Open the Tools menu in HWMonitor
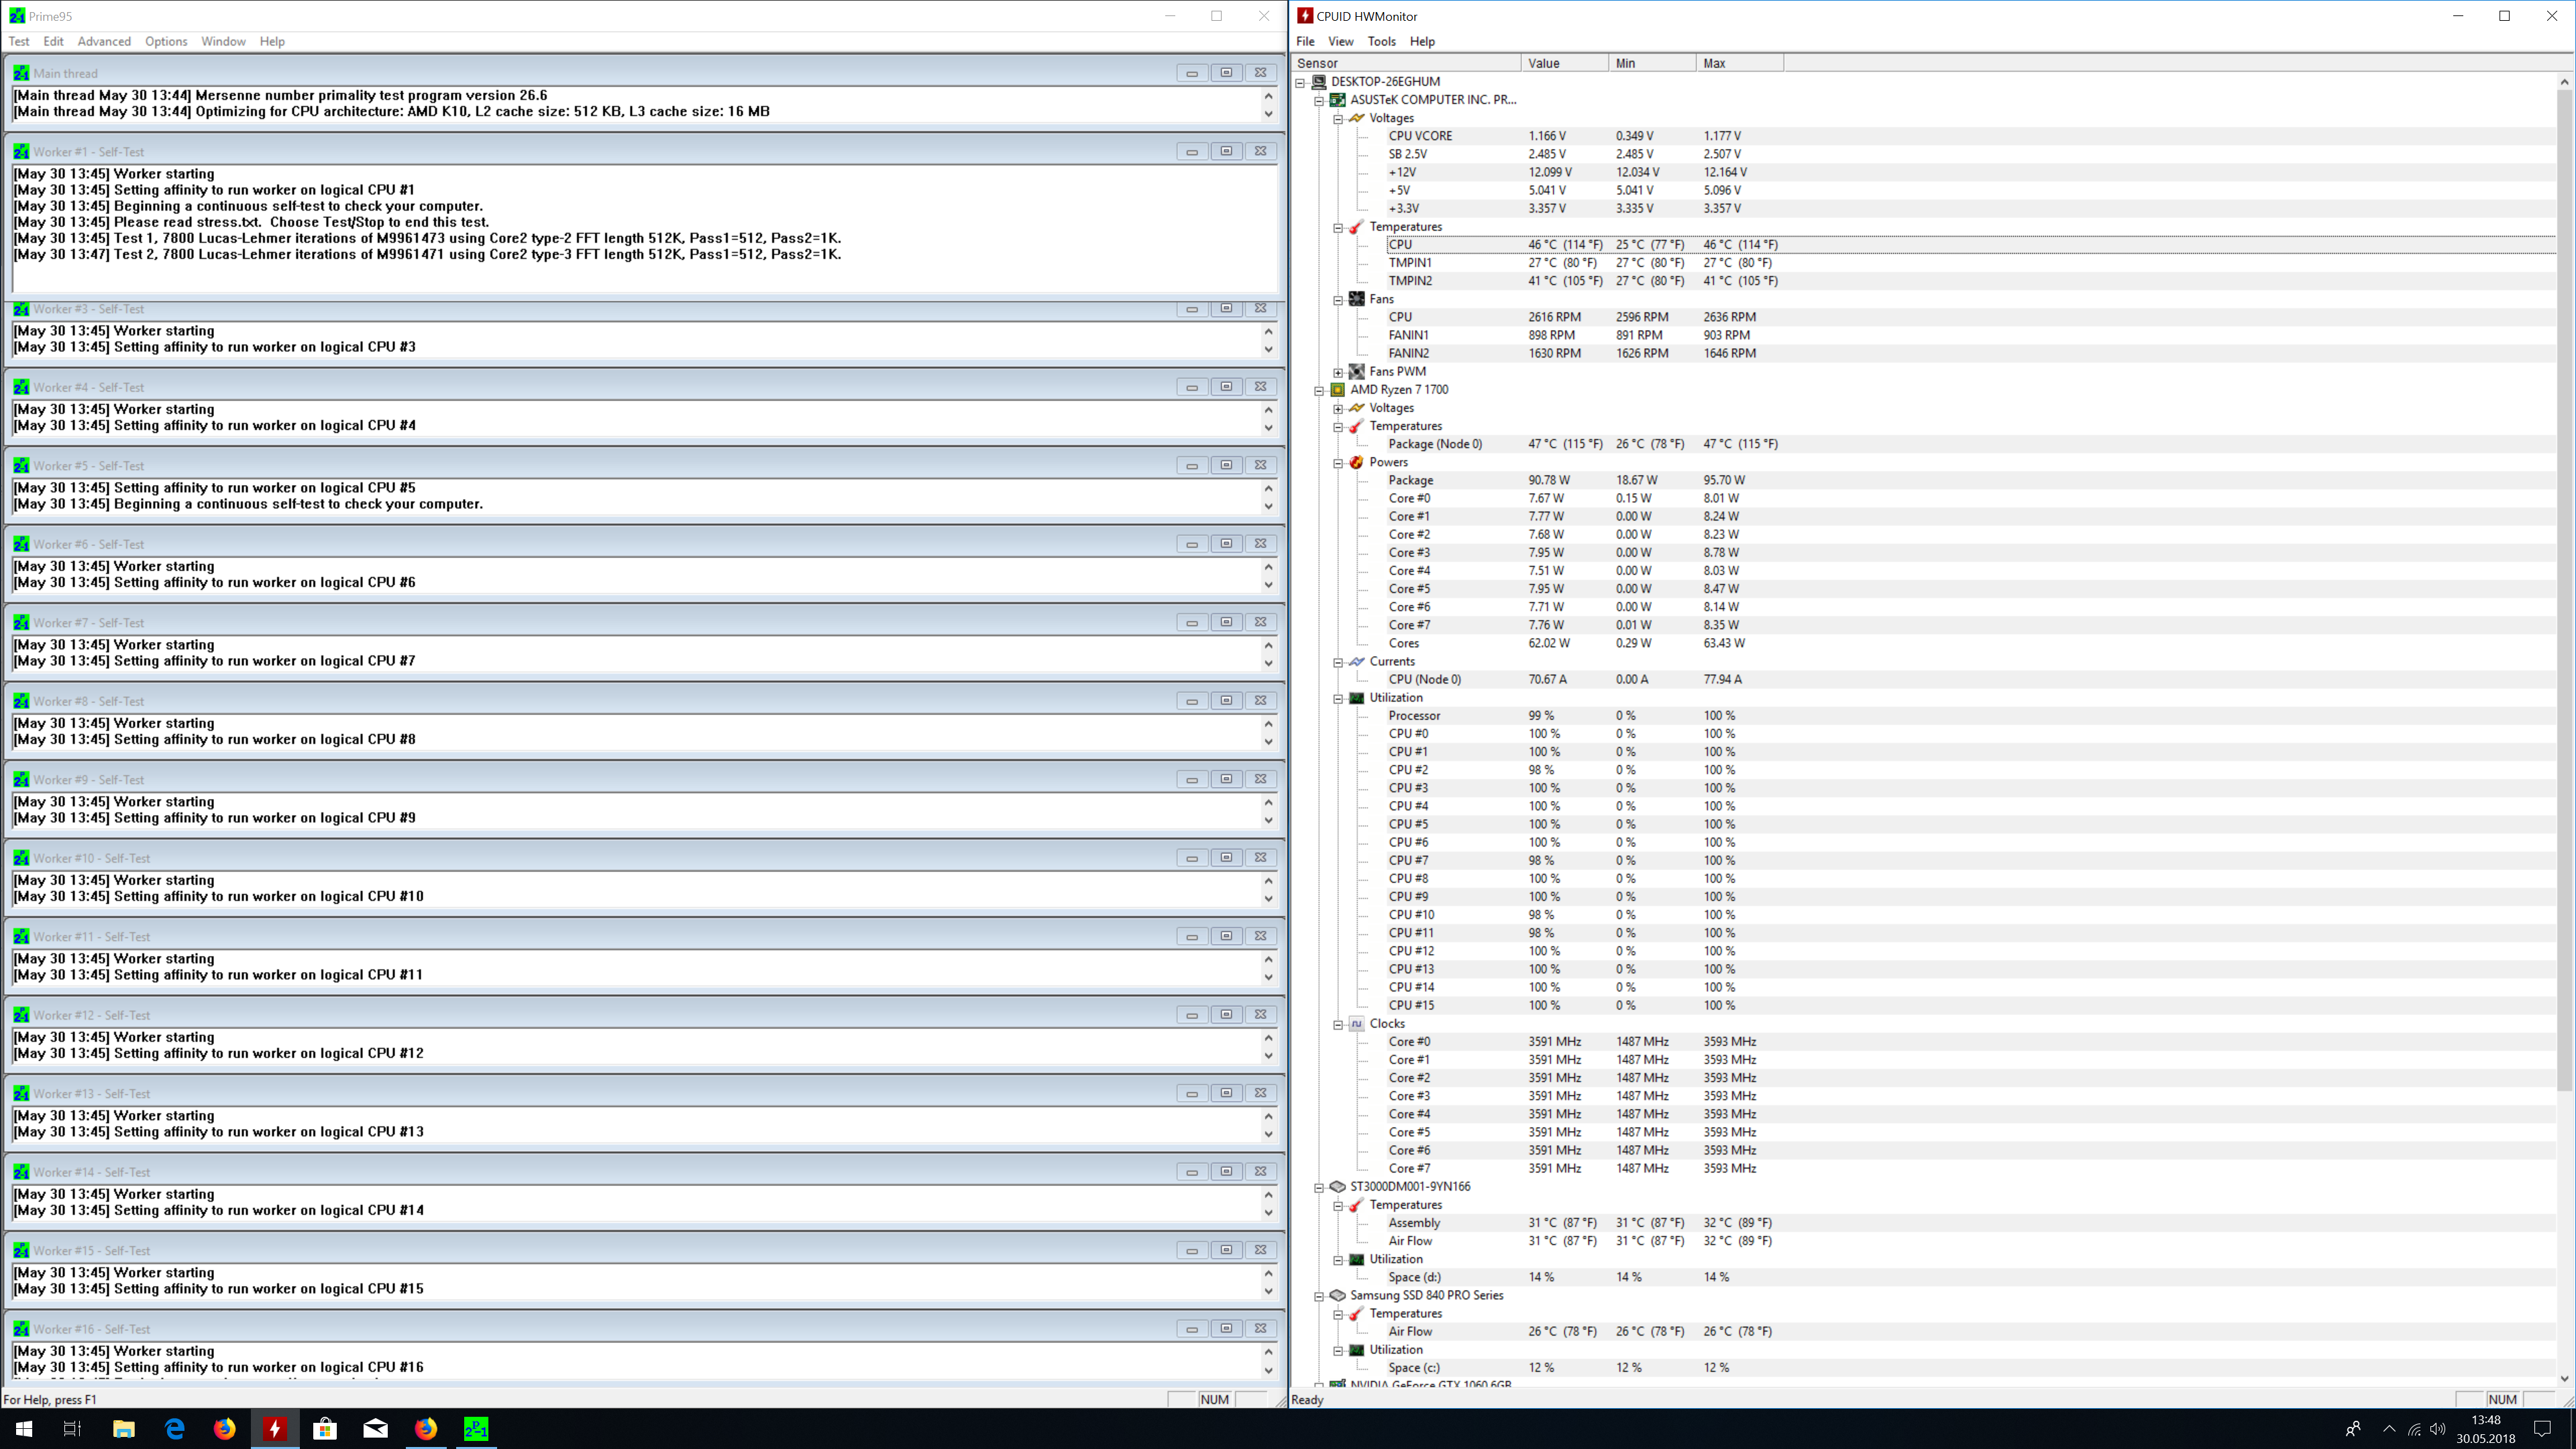The width and height of the screenshot is (2576, 1449). point(1381,41)
